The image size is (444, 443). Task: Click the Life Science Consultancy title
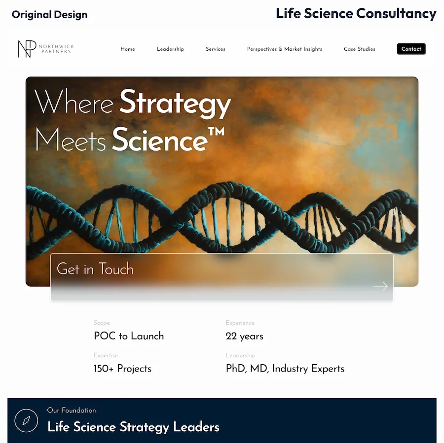click(x=356, y=14)
